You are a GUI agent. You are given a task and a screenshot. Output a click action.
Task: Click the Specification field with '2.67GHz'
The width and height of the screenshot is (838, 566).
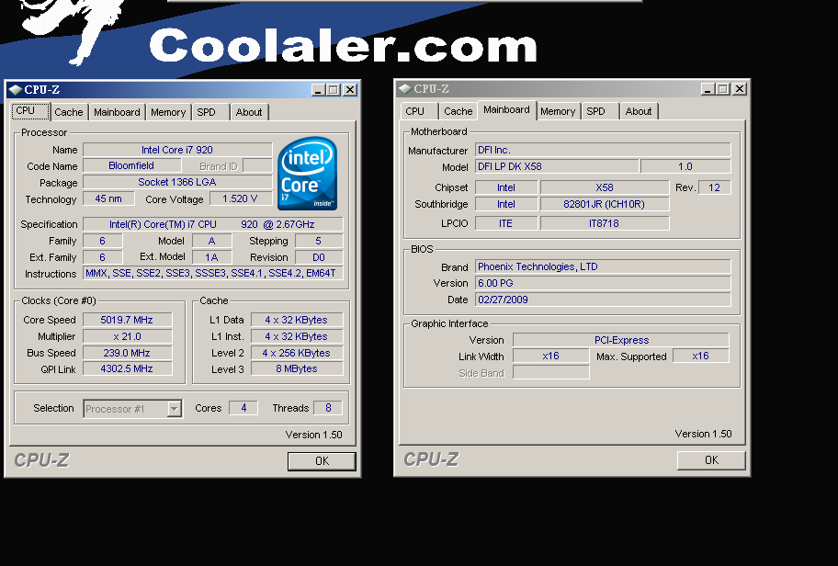pyautogui.click(x=212, y=224)
